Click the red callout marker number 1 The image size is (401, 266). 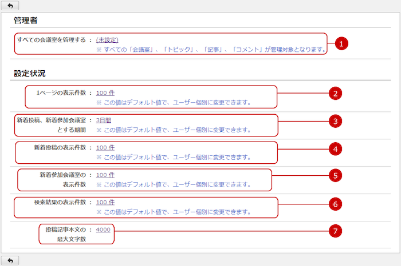click(341, 43)
